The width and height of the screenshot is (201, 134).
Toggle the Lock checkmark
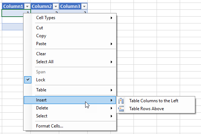(x=28, y=80)
